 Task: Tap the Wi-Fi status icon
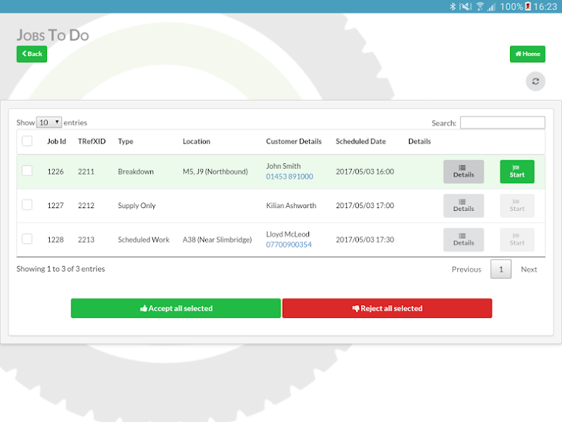pyautogui.click(x=480, y=6)
